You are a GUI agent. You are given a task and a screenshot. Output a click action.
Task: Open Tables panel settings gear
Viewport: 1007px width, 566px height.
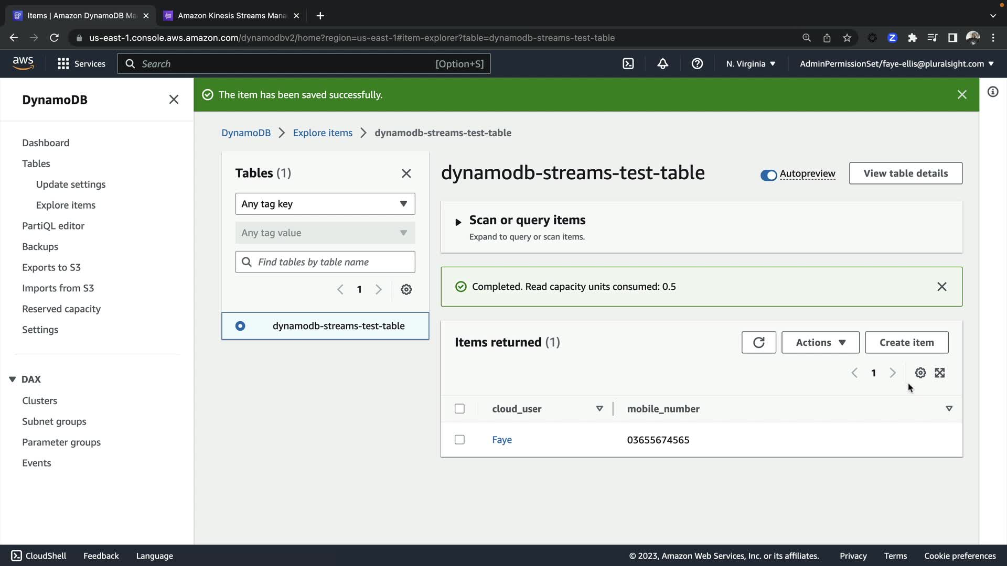point(406,289)
